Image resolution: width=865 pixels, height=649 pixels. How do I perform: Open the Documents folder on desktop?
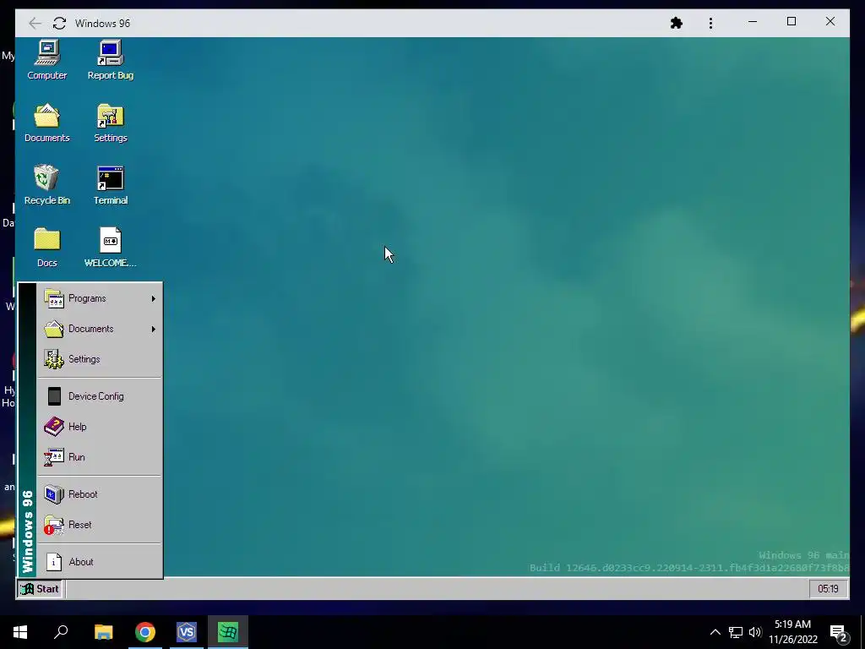coord(47,123)
